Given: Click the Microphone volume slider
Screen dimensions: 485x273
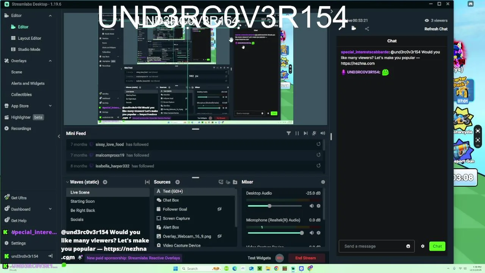Looking at the screenshot, I should click(275, 233).
